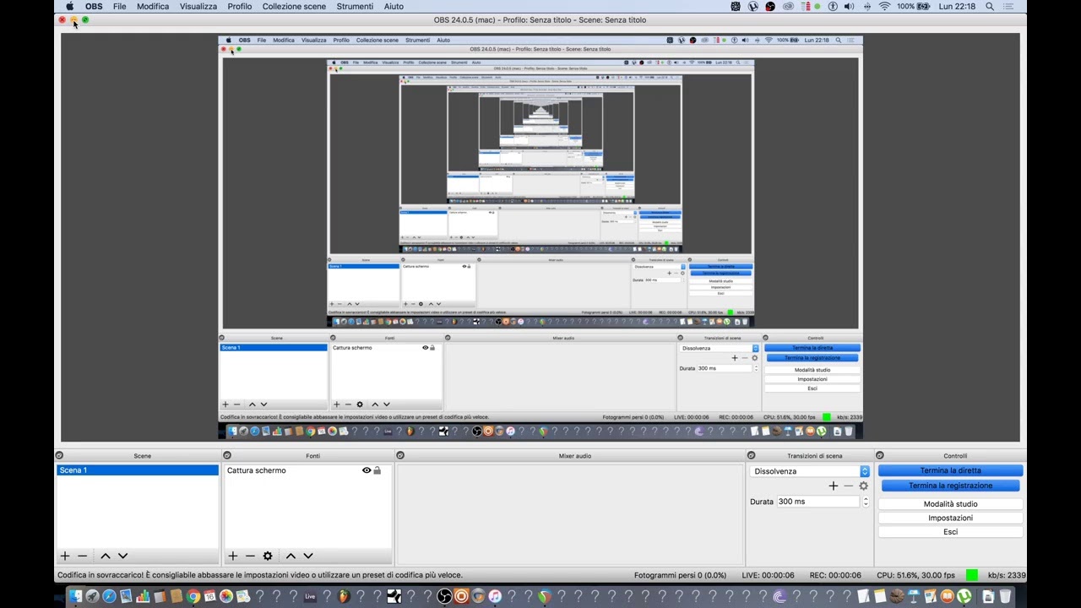The height and width of the screenshot is (608, 1081).
Task: Open the OBS application menu
Action: click(94, 6)
